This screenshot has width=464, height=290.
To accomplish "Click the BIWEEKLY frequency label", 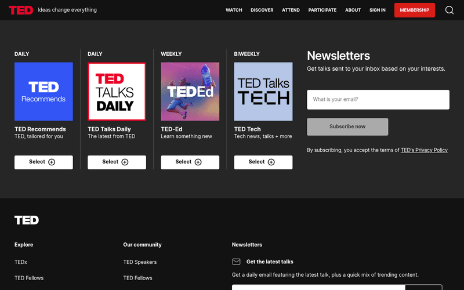I will 247,54.
